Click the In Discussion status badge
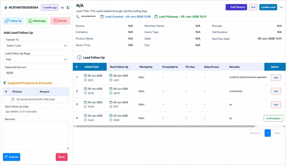The height and width of the screenshot is (165, 286). tap(273, 118)
